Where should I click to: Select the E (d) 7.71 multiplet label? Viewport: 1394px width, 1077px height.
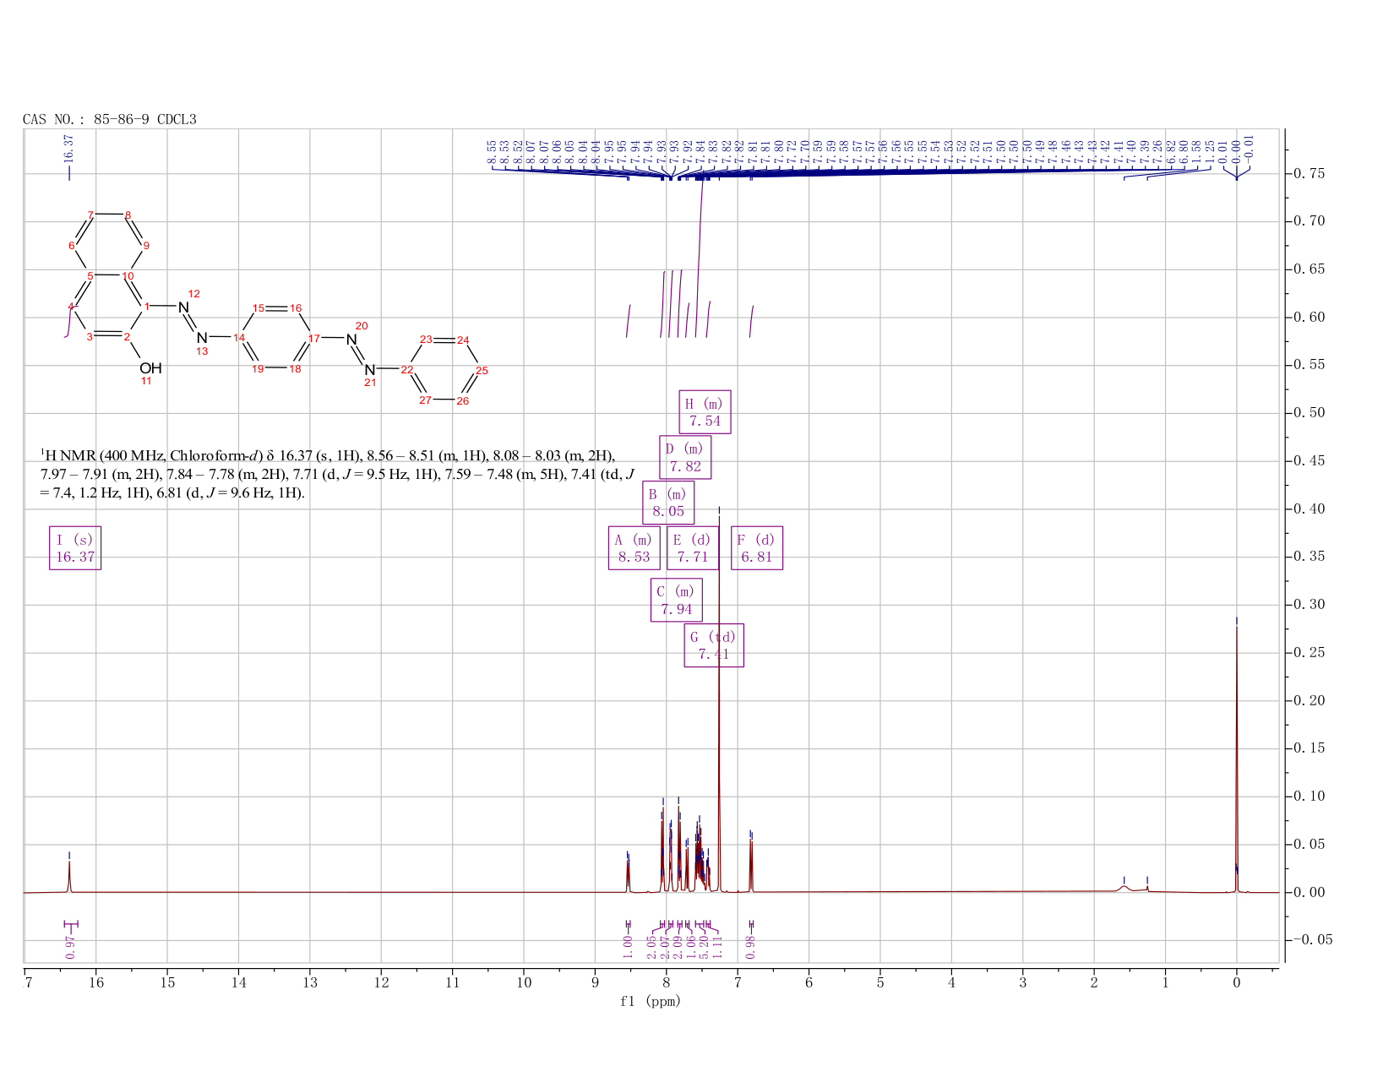[693, 548]
